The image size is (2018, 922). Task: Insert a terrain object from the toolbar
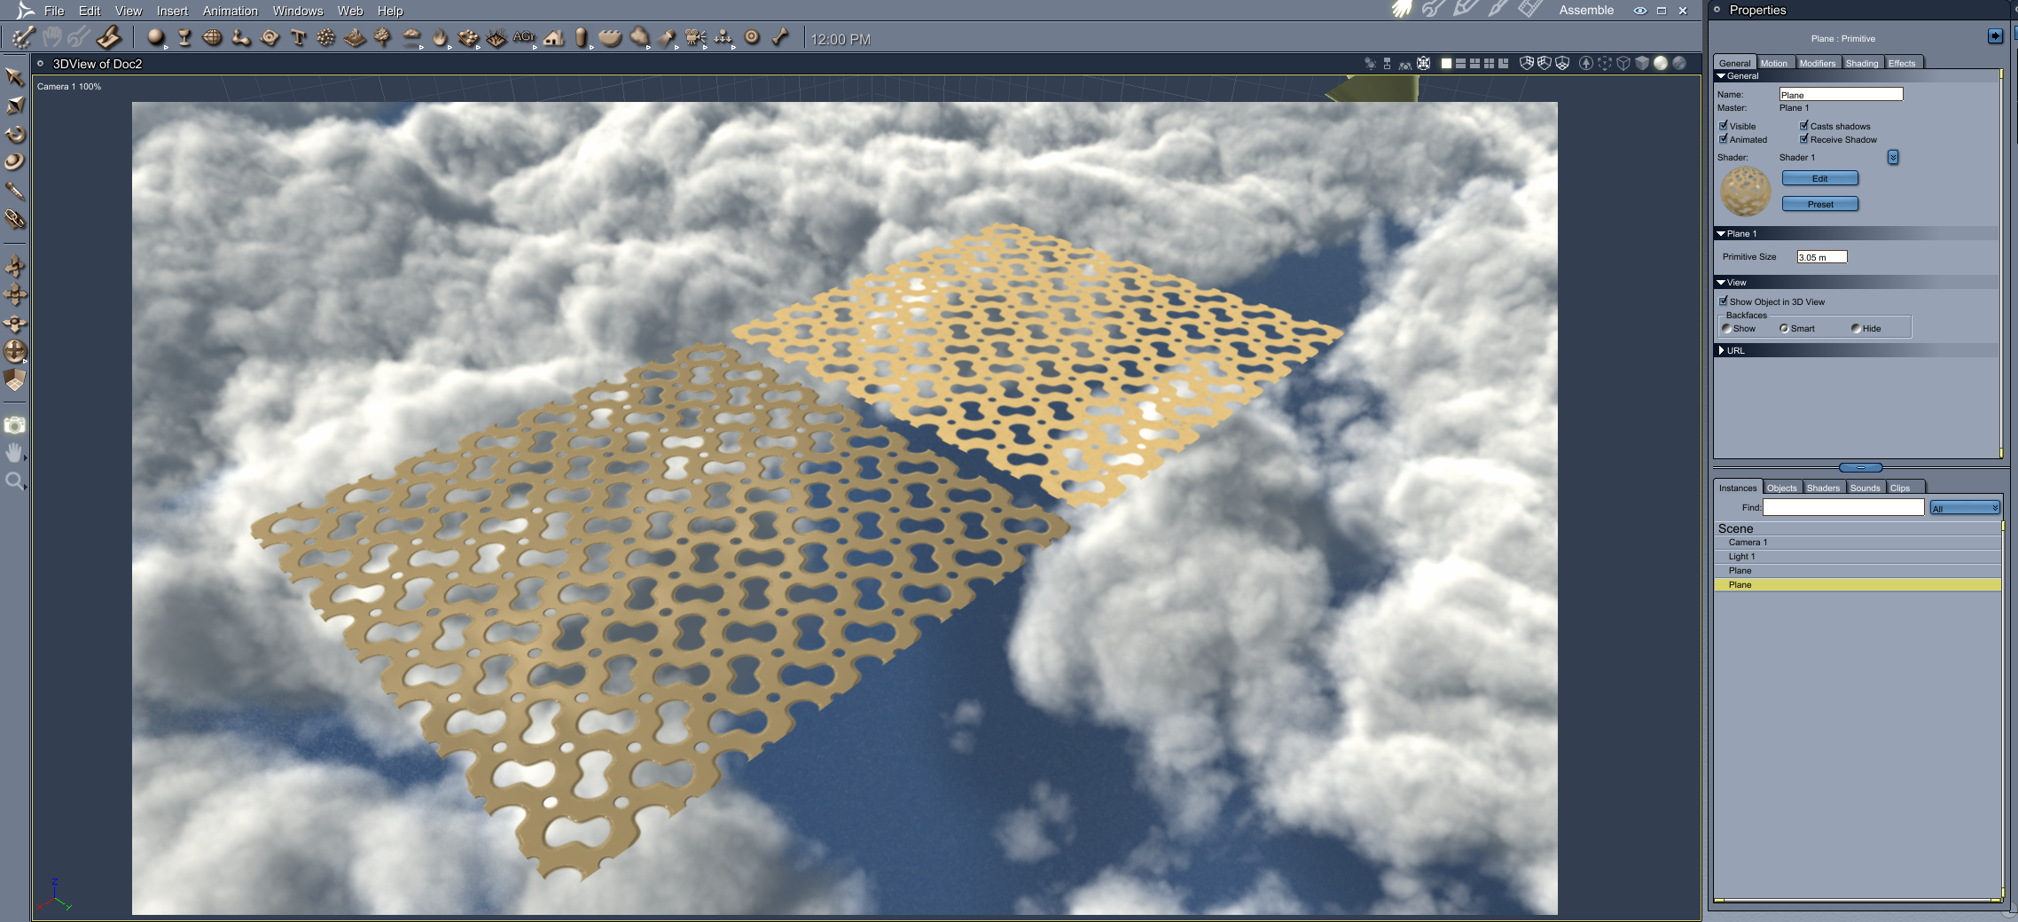(355, 38)
